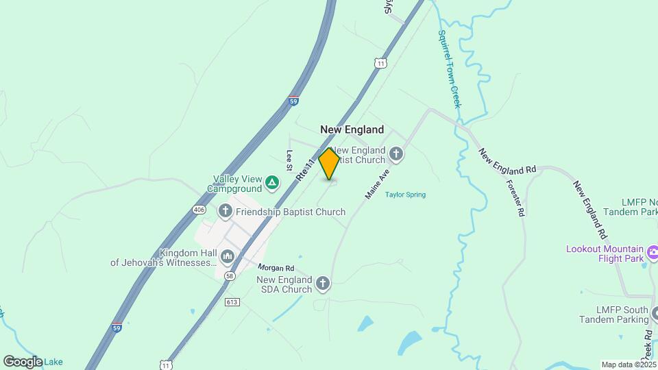This screenshot has height=370, width=658.
Task: Open New England SDA Church cross icon
Action: tap(323, 284)
